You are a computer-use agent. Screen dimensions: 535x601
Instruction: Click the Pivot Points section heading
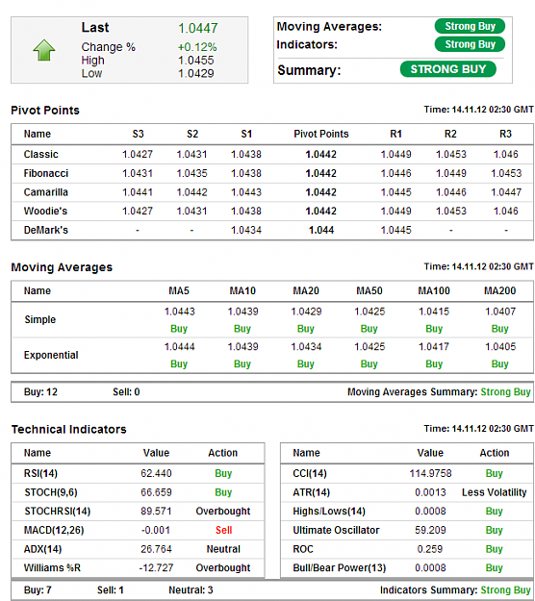click(45, 111)
